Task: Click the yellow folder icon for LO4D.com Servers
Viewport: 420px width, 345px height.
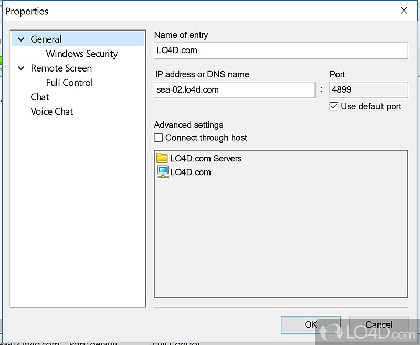Action: pos(162,158)
